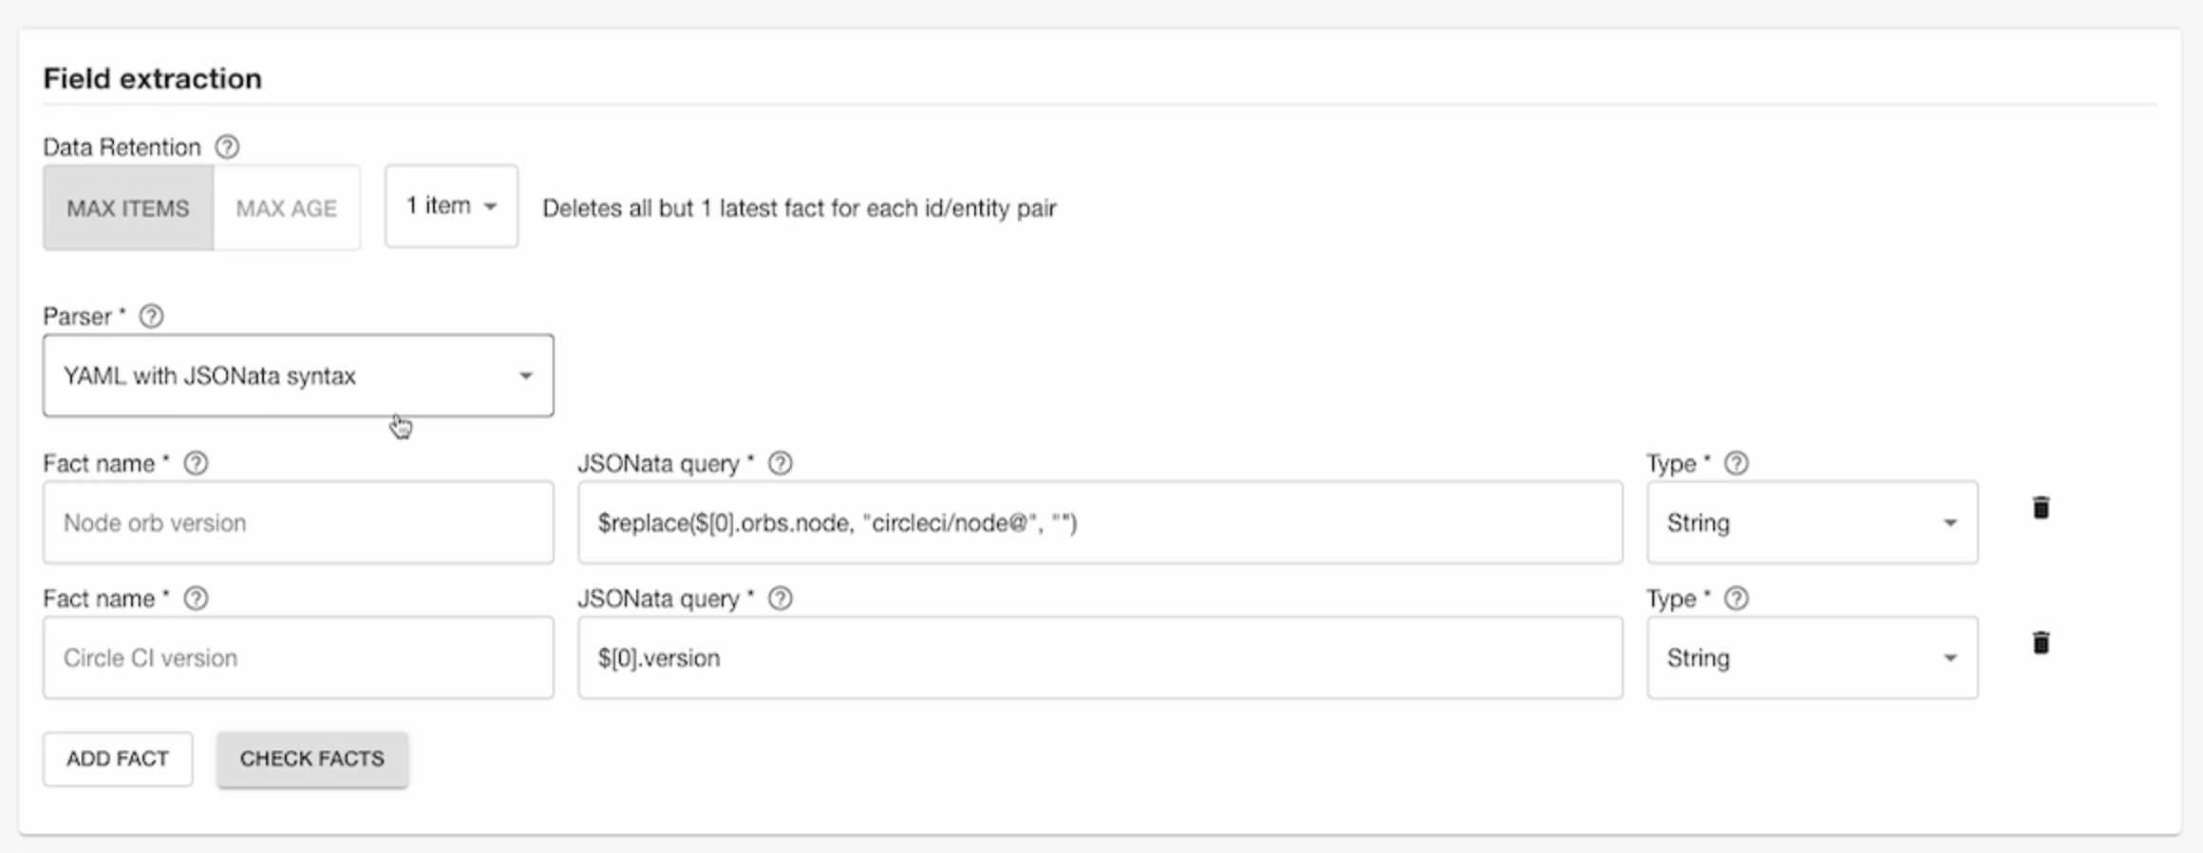This screenshot has height=853, width=2203.
Task: Click help icon beside first Fact name
Action: [196, 463]
